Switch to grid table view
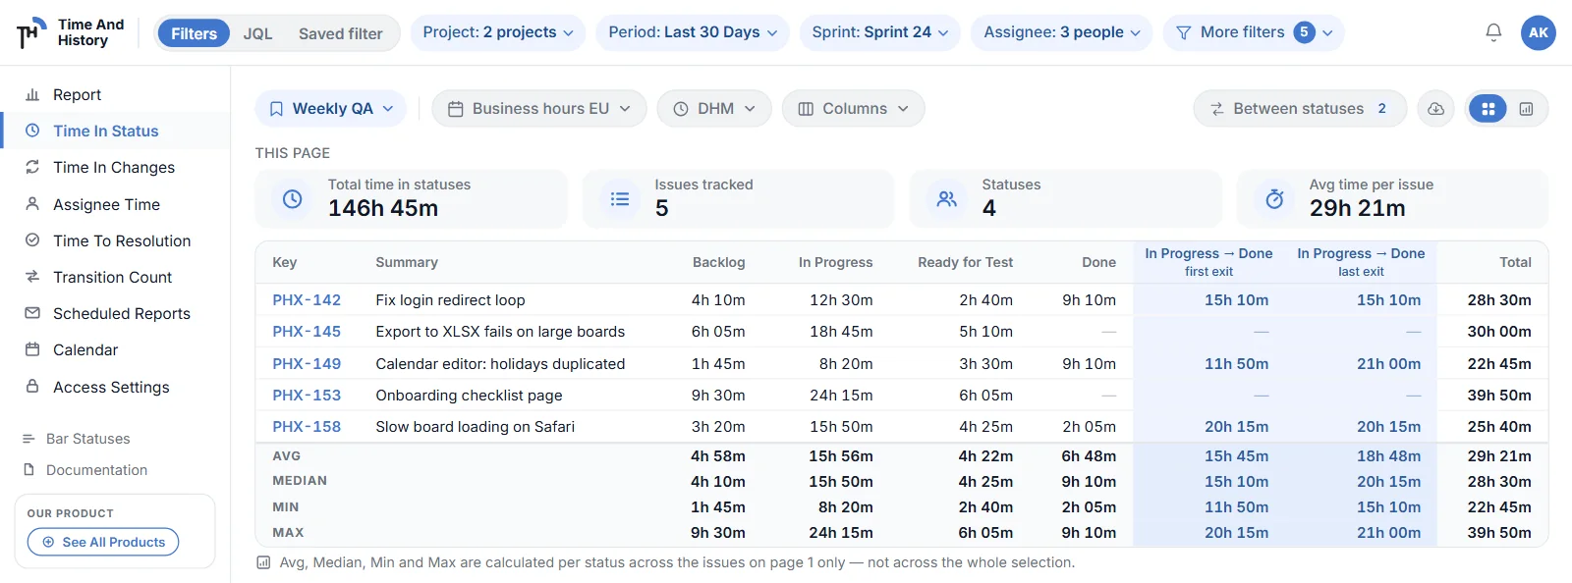The width and height of the screenshot is (1572, 583). tap(1488, 109)
